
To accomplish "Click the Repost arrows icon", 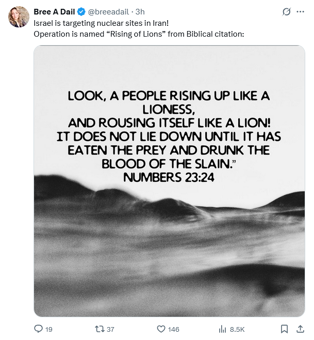I will 100,329.
